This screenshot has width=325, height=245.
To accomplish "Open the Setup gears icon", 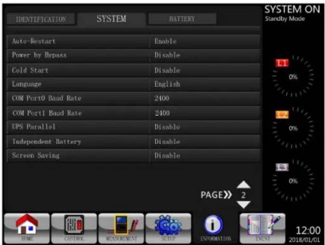I will 168,228.
